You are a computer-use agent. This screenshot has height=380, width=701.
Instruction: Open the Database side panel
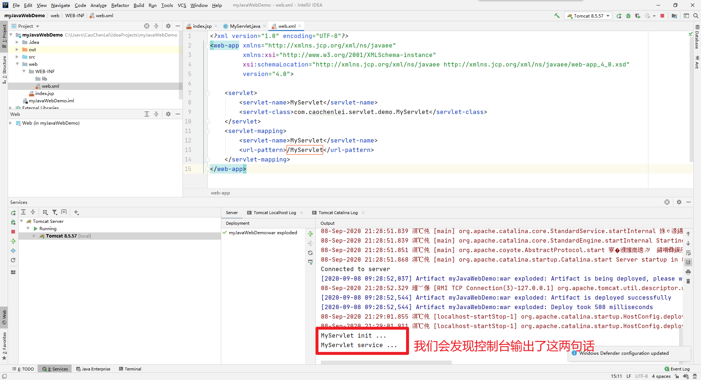697,37
